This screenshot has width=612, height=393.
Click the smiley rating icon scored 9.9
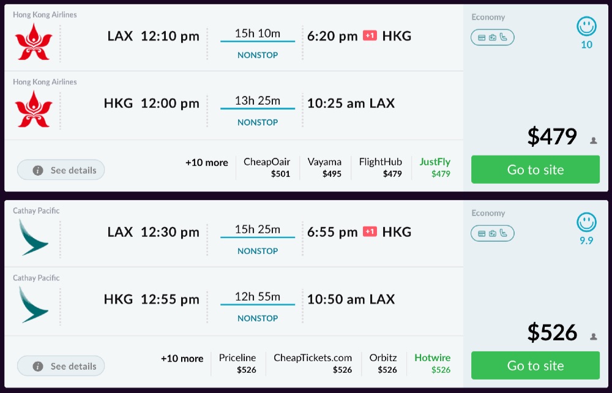point(586,222)
